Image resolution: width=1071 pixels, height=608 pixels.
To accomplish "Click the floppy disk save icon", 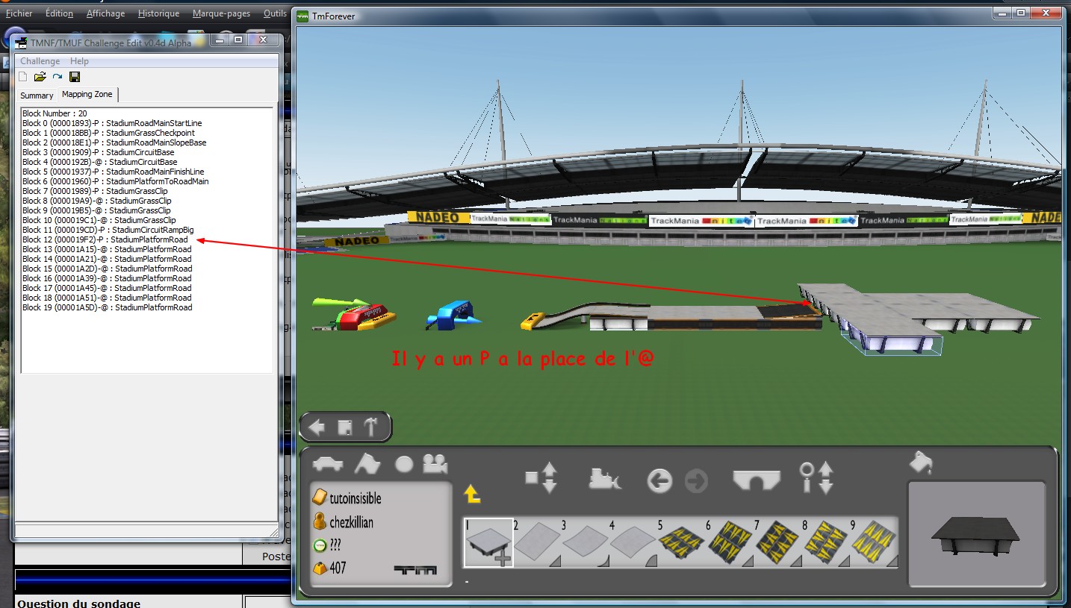I will 74,77.
